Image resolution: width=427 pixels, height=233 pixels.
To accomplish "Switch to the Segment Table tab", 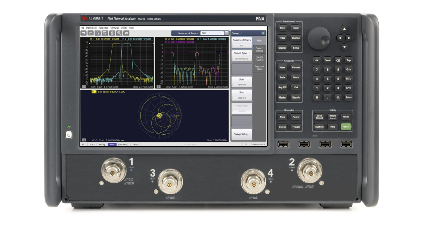I will (260, 68).
